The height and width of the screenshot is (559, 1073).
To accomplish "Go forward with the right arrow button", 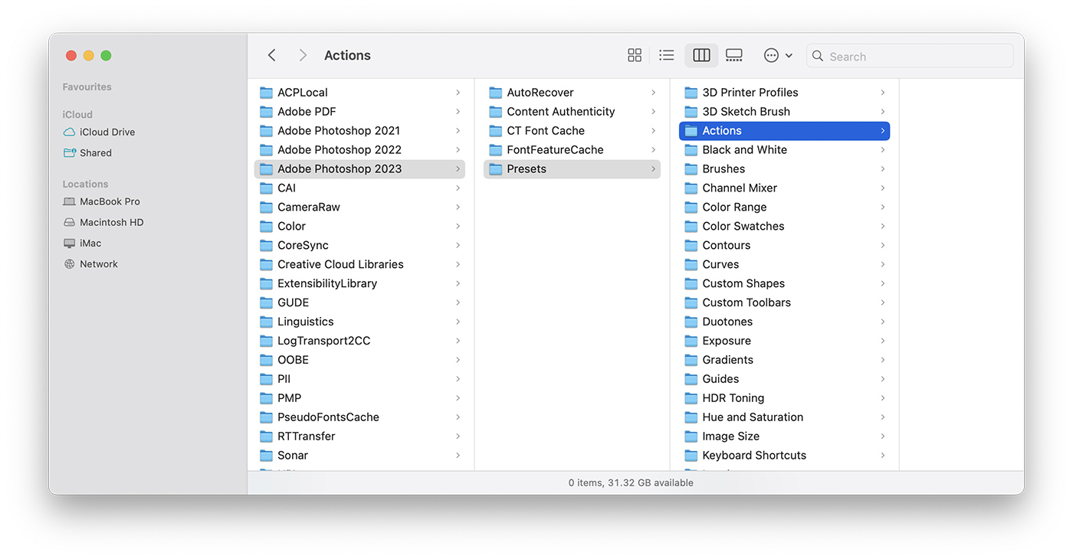I will coord(303,55).
